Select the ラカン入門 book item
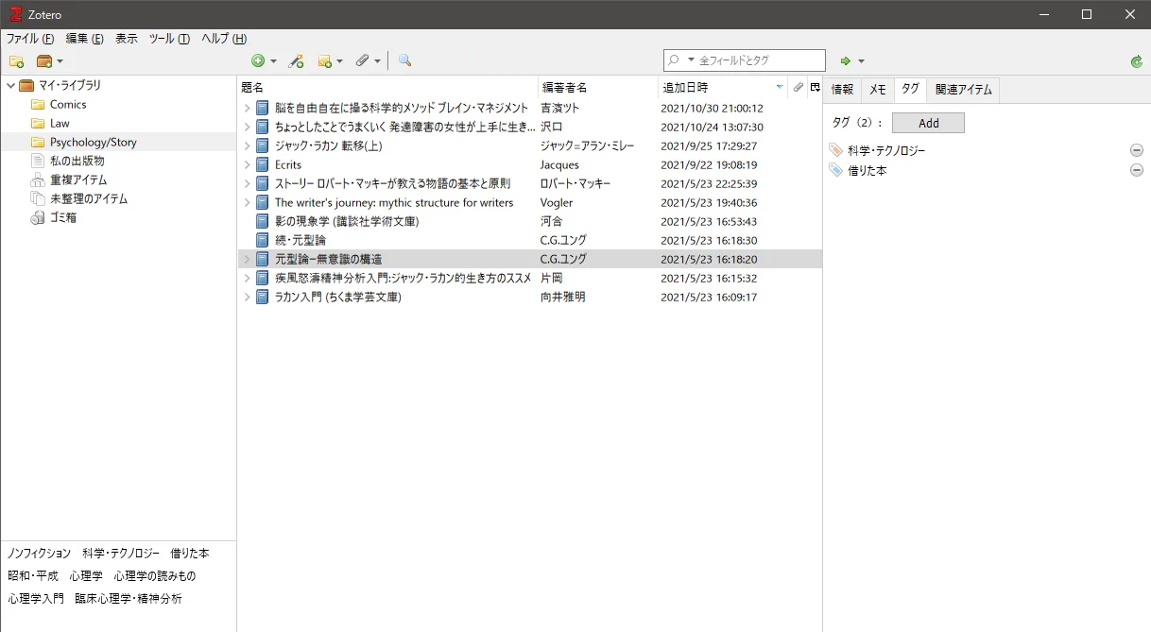 (x=529, y=297)
